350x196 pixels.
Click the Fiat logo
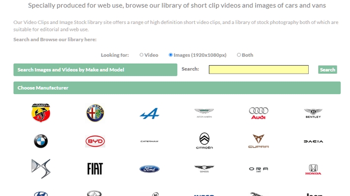point(95,169)
